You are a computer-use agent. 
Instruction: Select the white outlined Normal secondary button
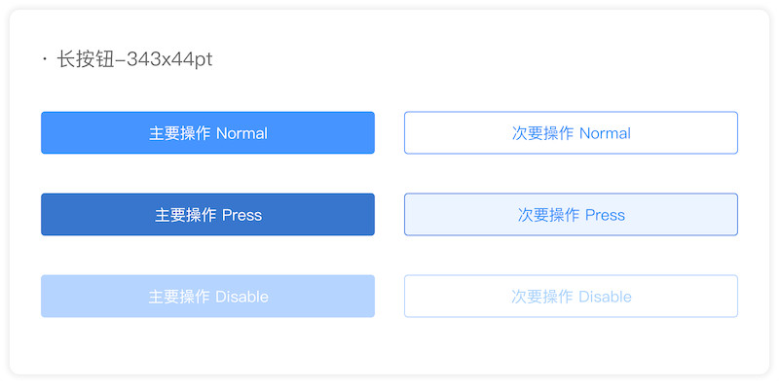coord(571,133)
